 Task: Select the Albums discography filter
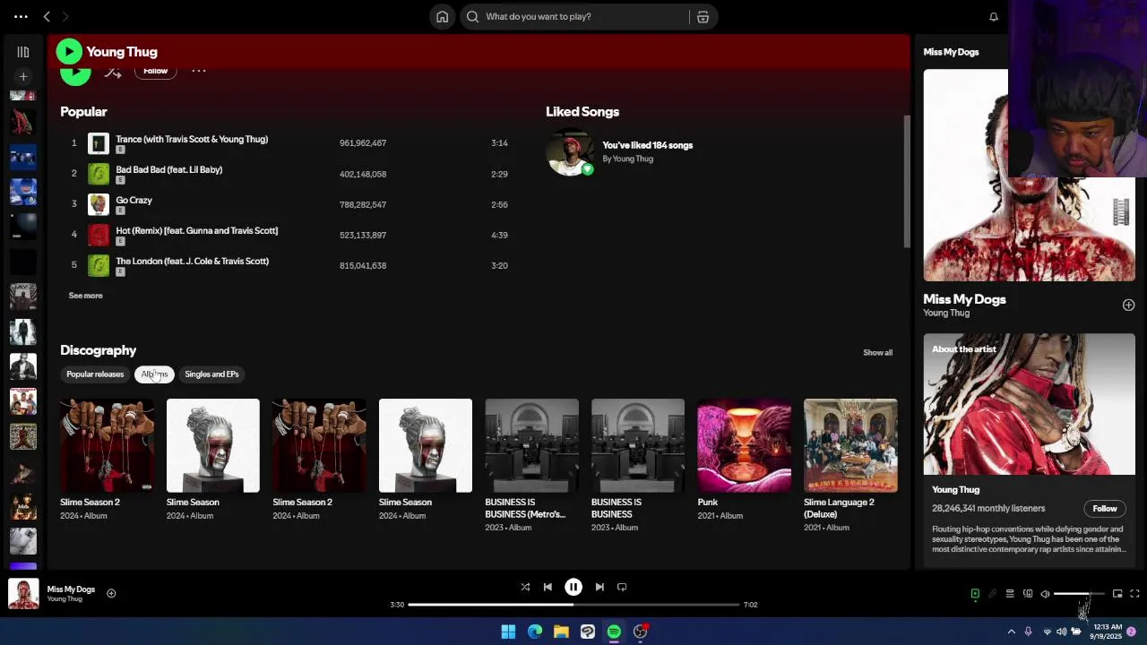pos(154,374)
